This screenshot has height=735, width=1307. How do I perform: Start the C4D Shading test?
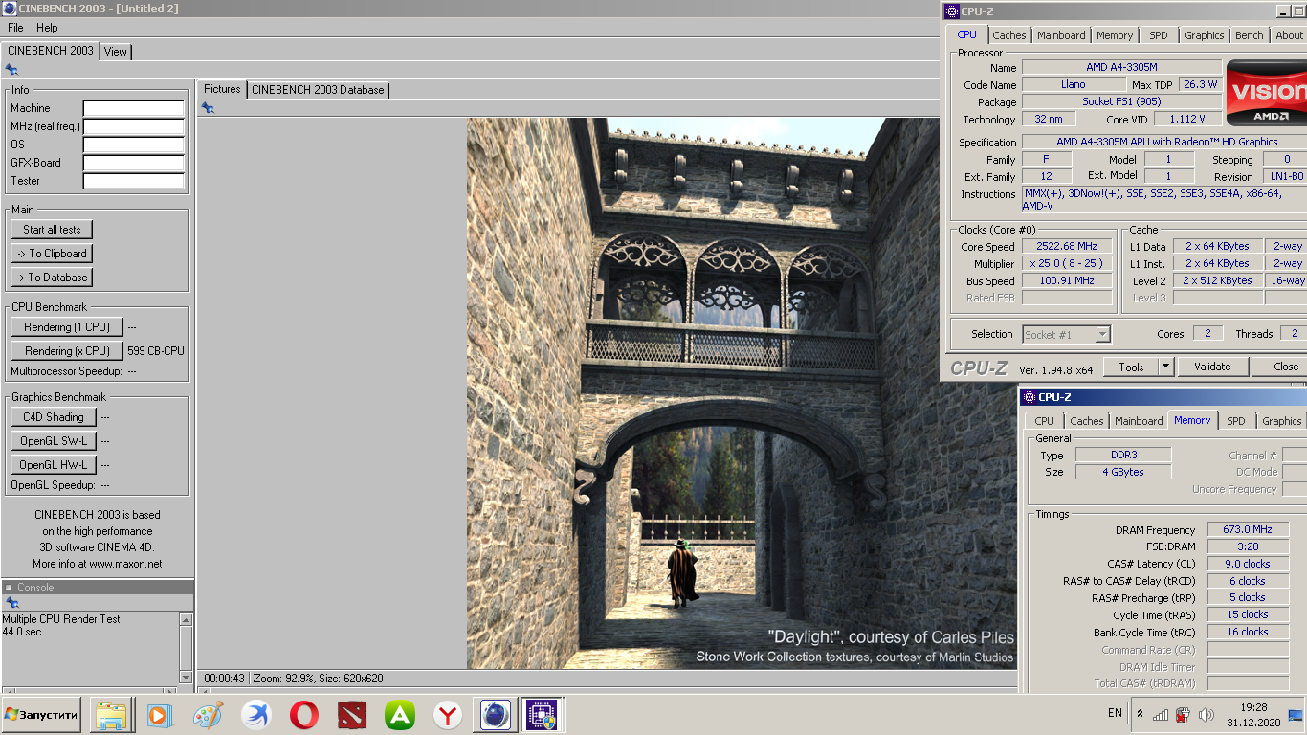[x=54, y=417]
